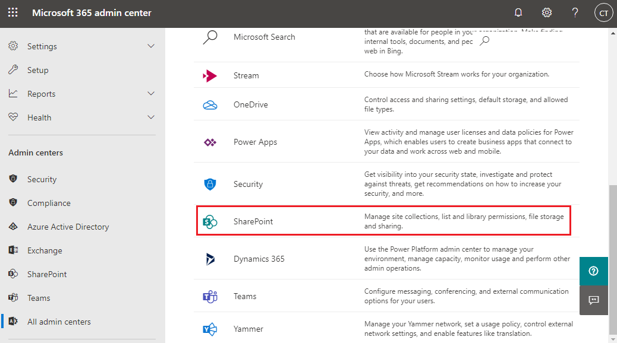Click the Yammer icon in list
The height and width of the screenshot is (343, 617).
210,329
